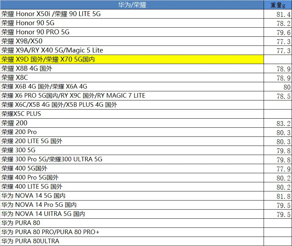Click the 78.9 weight for 荣耀 X8C
292x246 pixels.
click(283, 78)
